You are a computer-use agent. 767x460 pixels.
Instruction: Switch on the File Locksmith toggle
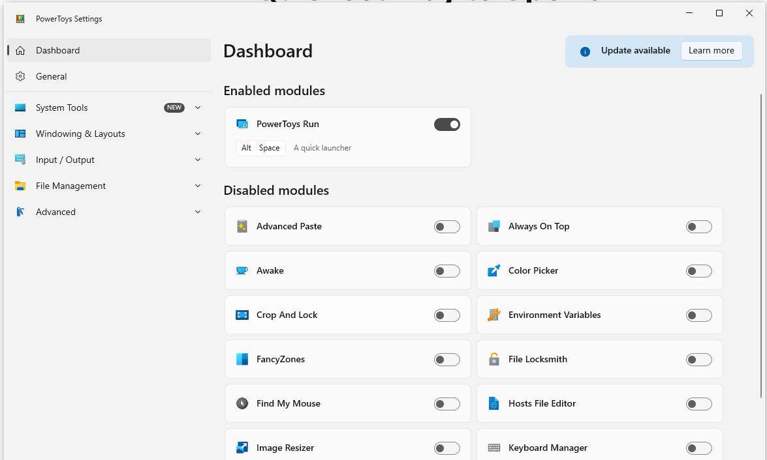tap(699, 360)
